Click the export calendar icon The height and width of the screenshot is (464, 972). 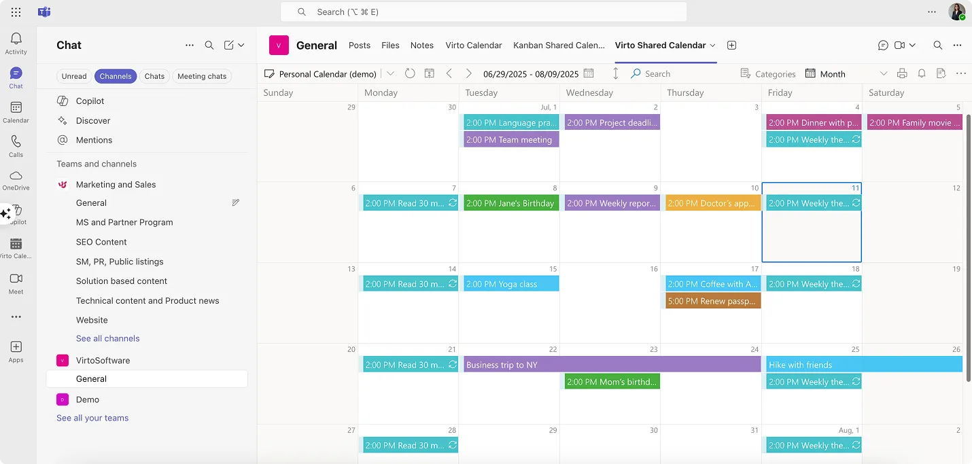point(941,73)
